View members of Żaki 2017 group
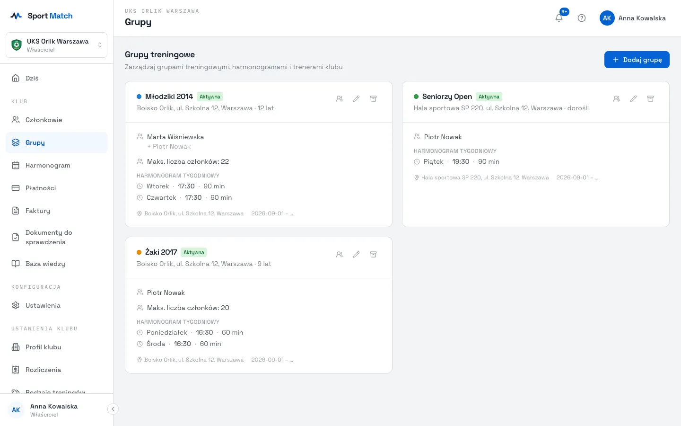Screen dimensions: 681x426 point(340,255)
